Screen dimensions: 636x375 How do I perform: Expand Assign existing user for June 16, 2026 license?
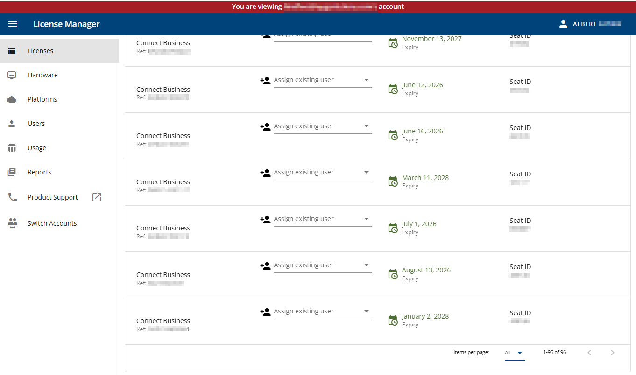point(366,126)
